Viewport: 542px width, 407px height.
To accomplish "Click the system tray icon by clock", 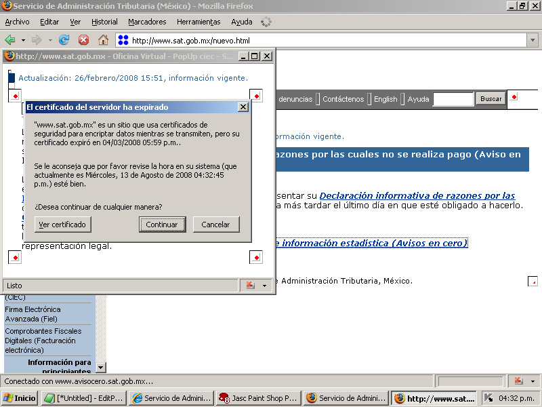I will point(488,398).
